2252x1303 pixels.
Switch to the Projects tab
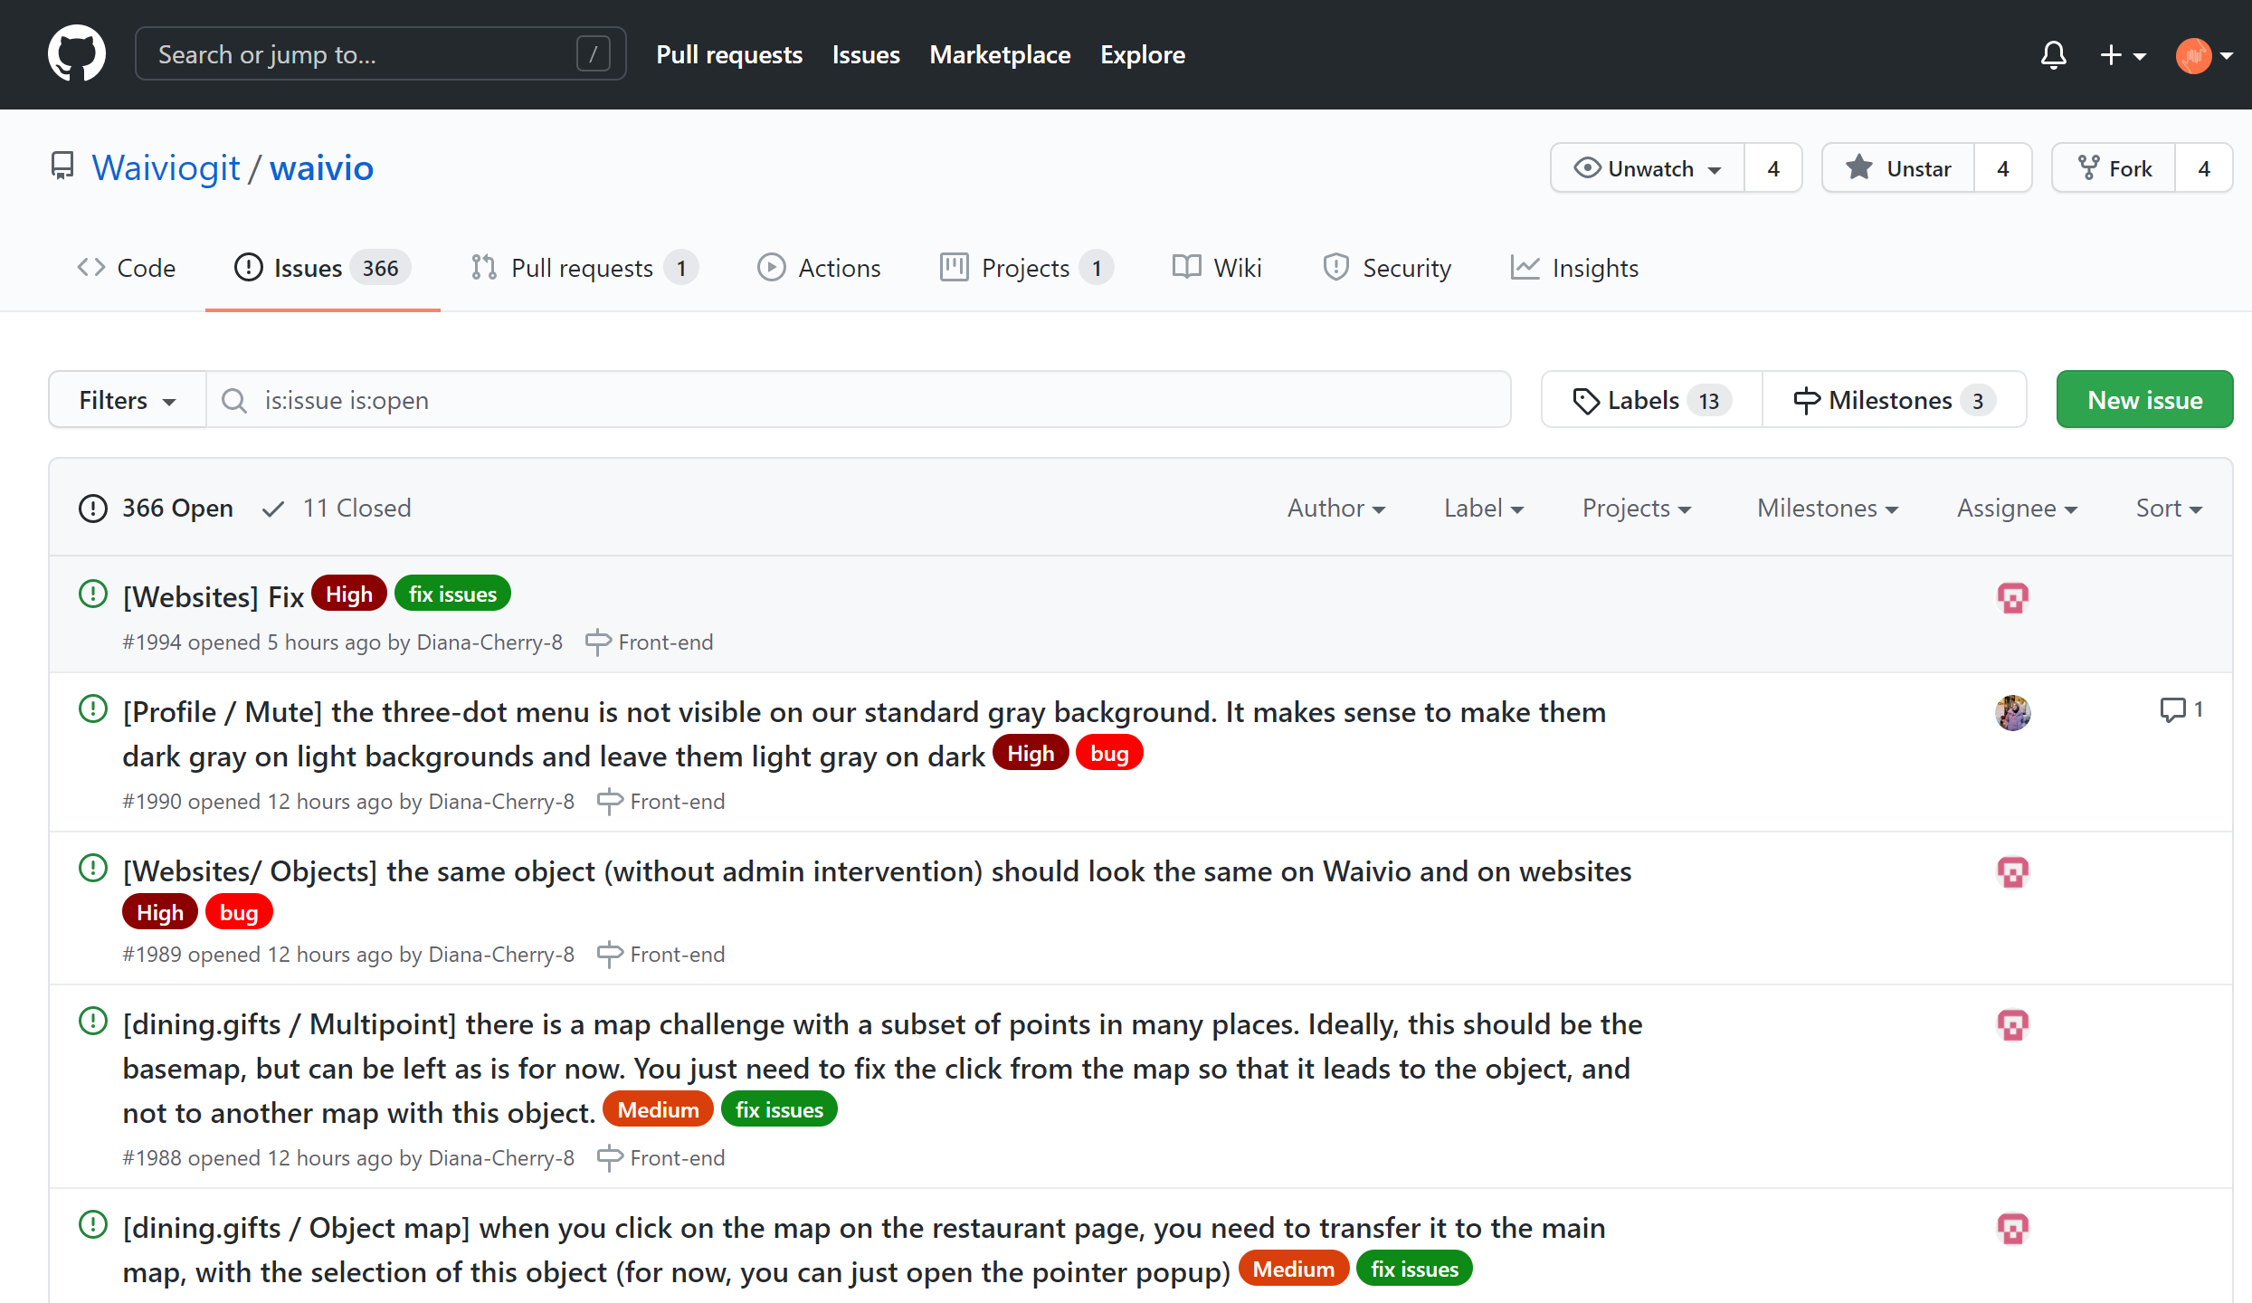1027,268
